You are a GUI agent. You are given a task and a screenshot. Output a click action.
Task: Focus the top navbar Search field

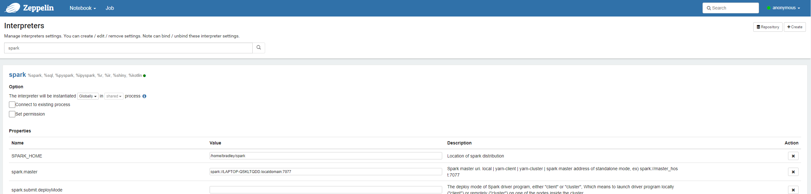(731, 8)
